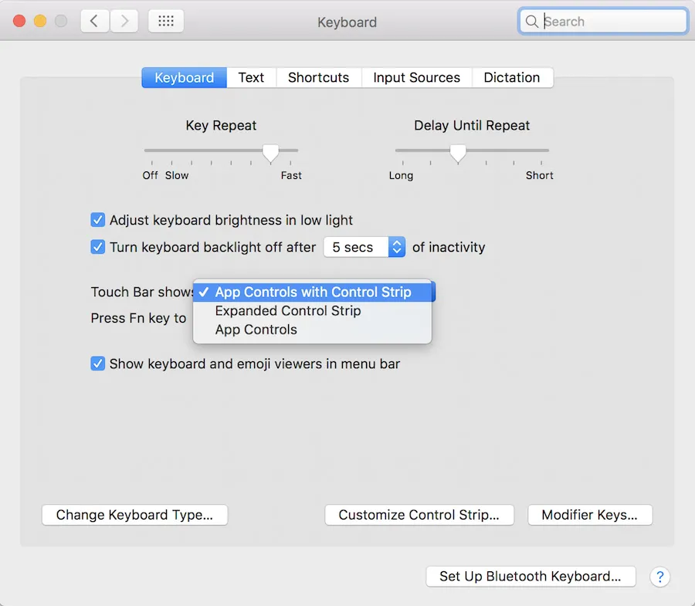Click the 'Off' label under Key Repeat

pyautogui.click(x=150, y=175)
